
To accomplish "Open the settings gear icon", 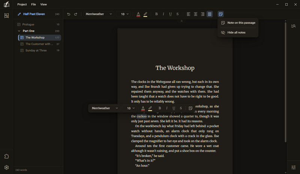I will click(6, 168).
